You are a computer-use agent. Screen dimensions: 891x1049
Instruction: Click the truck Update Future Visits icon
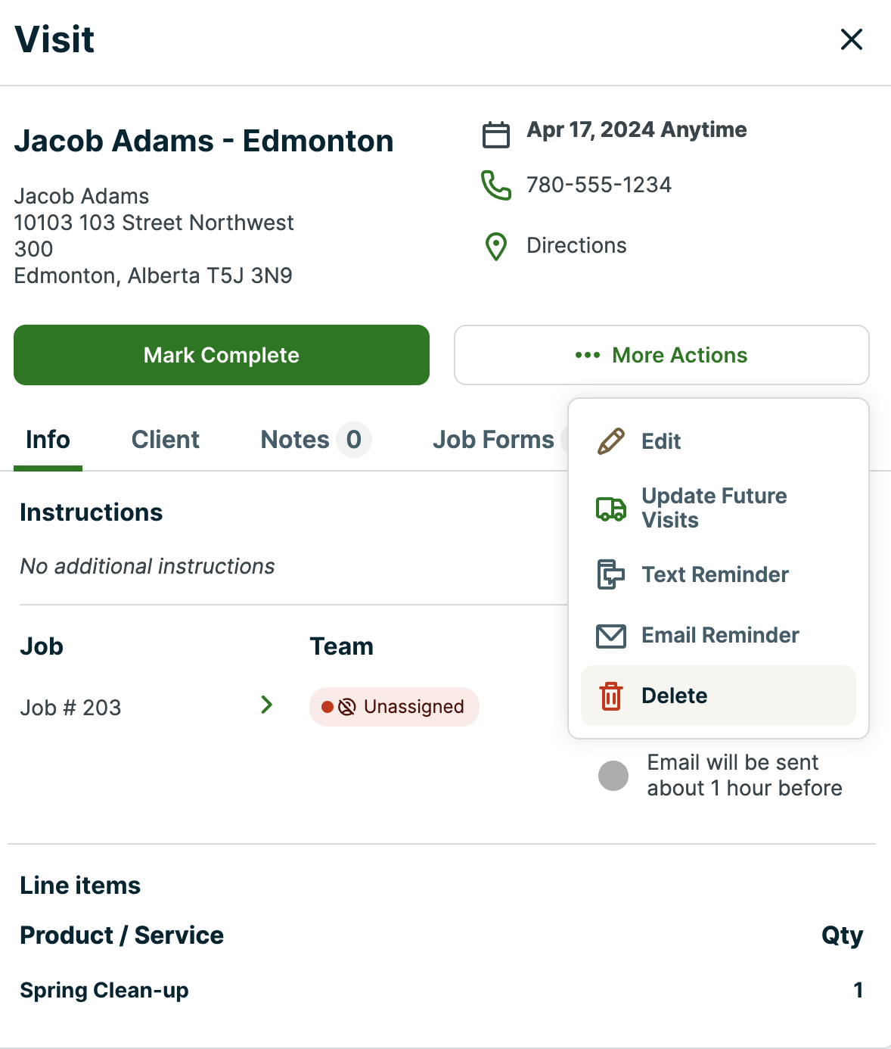coord(611,509)
